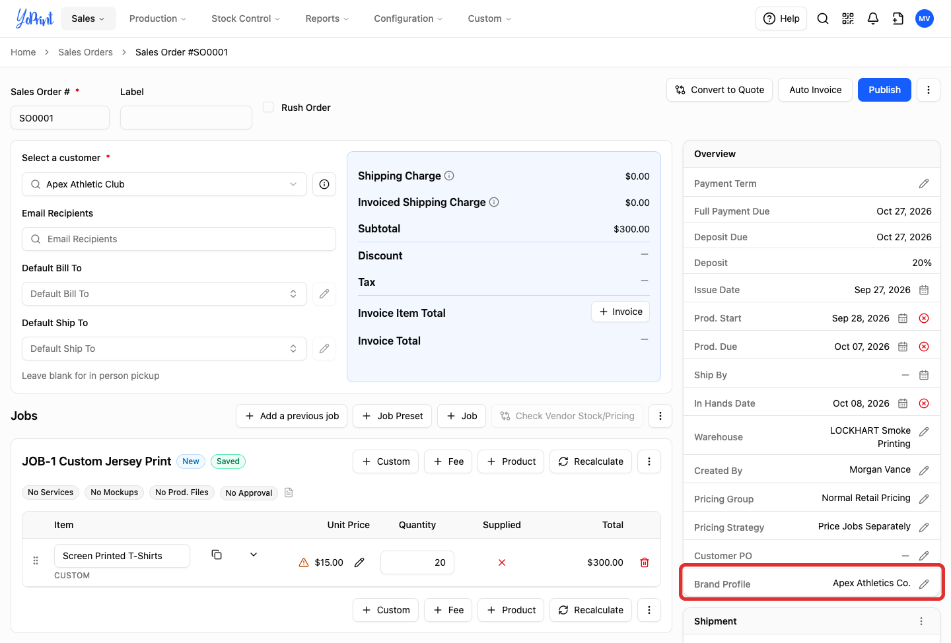
Task: Click the MV user avatar
Action: pos(925,18)
